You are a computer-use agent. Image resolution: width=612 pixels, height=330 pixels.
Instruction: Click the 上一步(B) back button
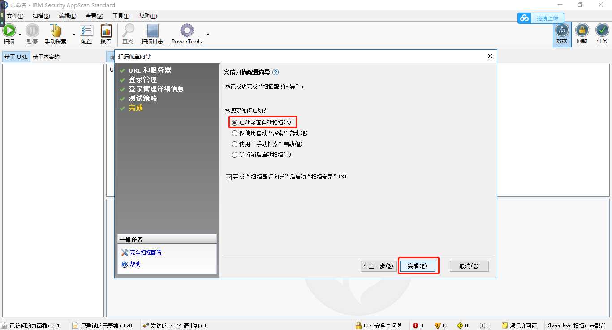coord(379,266)
